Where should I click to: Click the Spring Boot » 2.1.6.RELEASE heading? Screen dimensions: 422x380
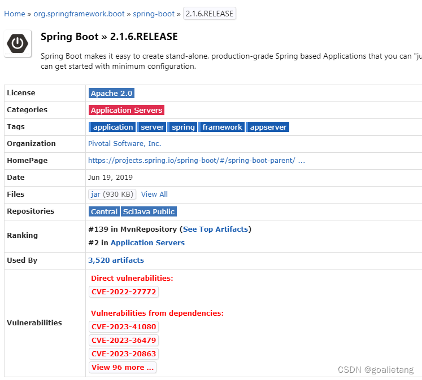109,37
